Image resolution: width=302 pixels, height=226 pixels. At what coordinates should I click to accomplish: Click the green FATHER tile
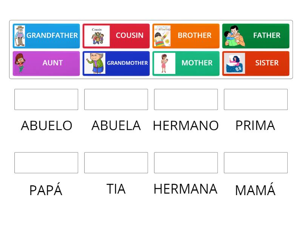(266, 36)
